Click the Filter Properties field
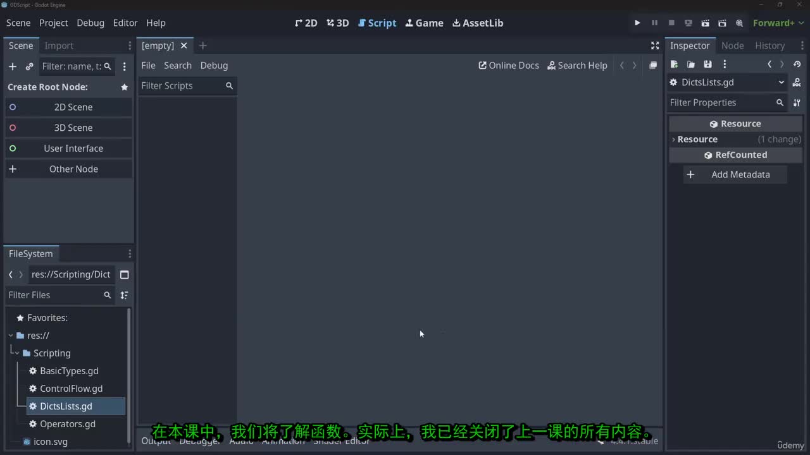Image resolution: width=810 pixels, height=455 pixels. [x=727, y=102]
